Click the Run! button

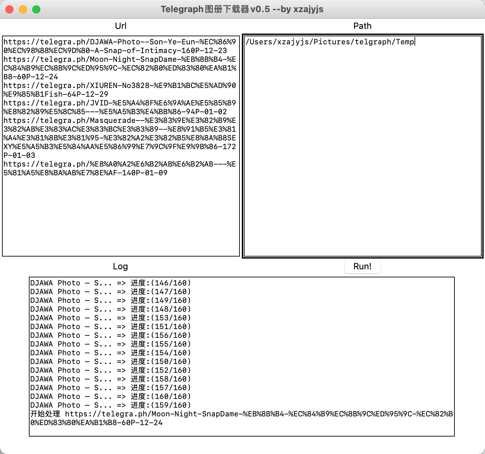362,267
